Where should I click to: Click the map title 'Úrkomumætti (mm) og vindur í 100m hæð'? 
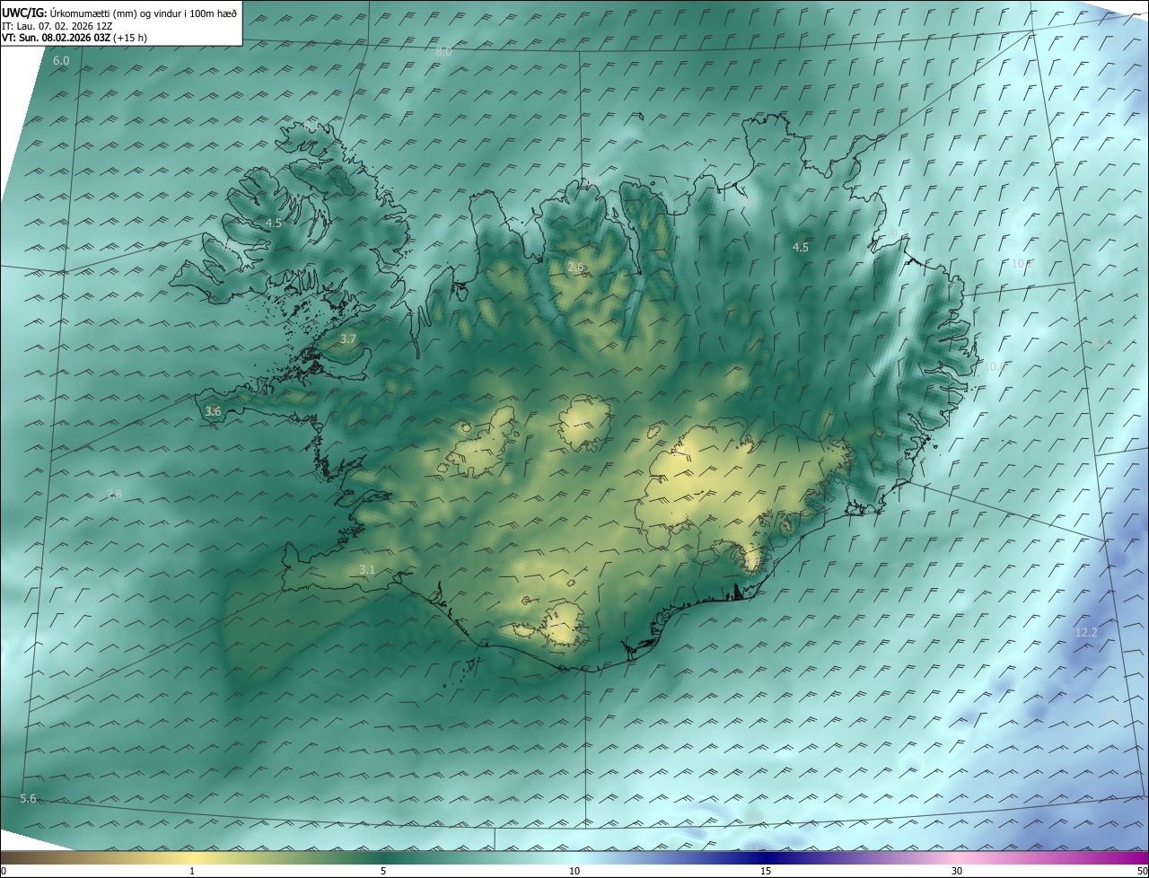(144, 13)
